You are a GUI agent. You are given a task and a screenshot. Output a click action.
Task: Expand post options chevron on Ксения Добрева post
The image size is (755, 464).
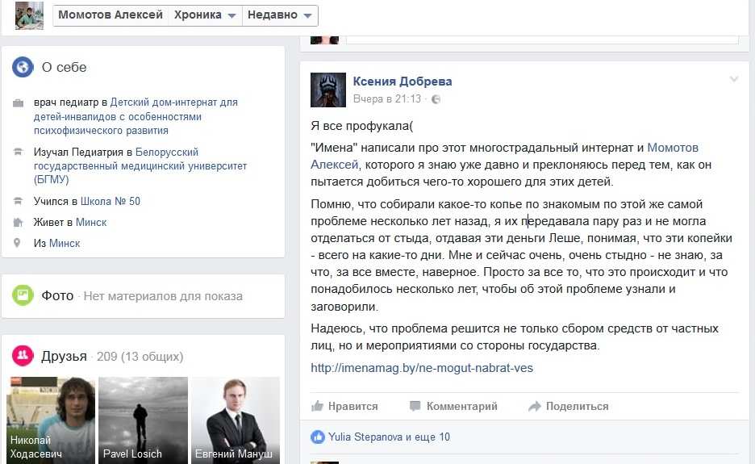734,79
